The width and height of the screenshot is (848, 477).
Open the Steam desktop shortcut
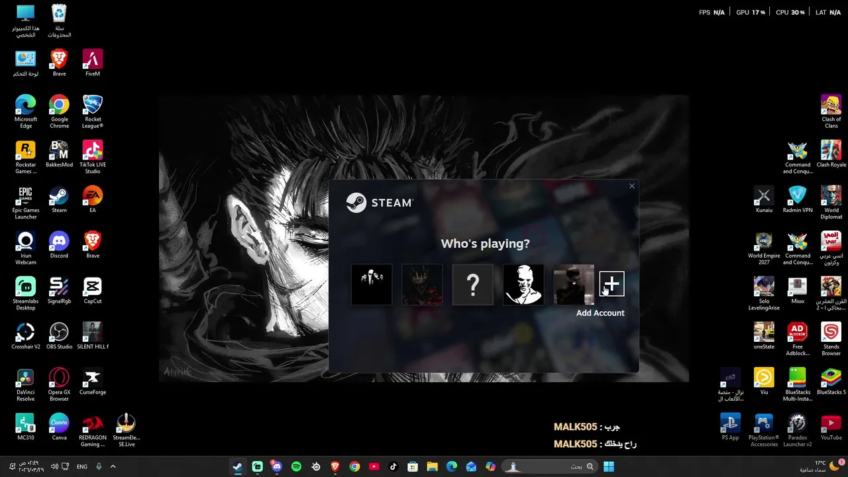point(59,199)
